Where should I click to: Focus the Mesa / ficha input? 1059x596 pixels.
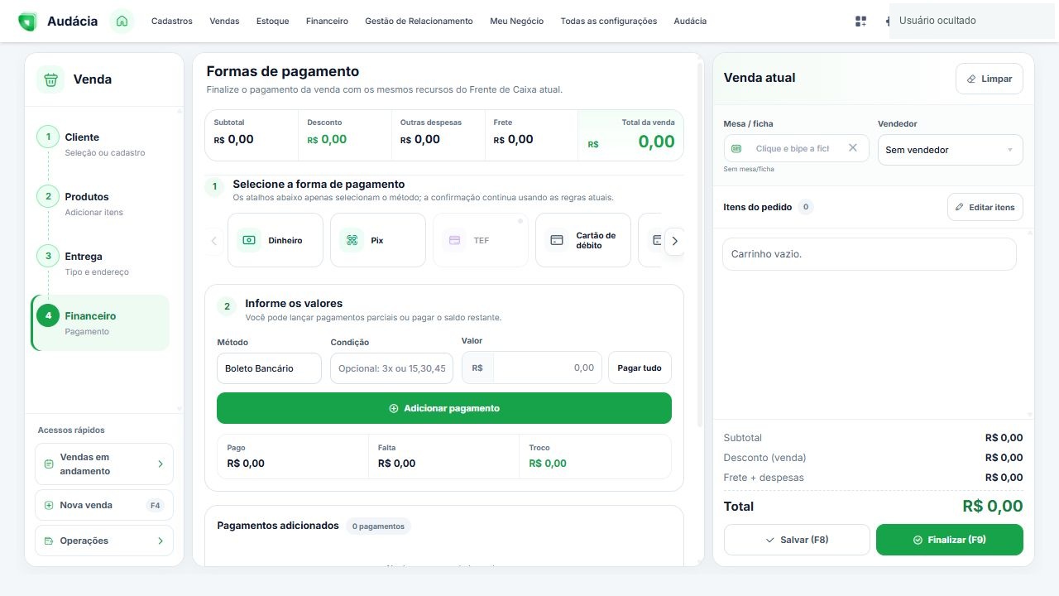(x=792, y=148)
